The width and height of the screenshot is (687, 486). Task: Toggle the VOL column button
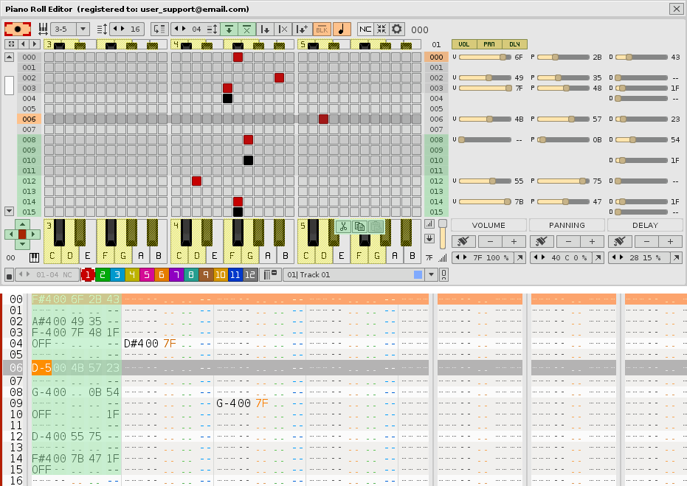(463, 44)
